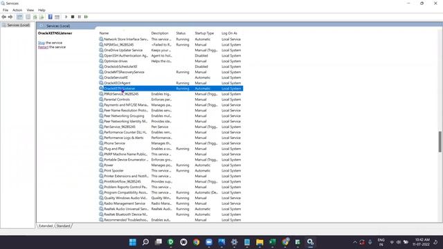Open the Action menu
The height and width of the screenshot is (249, 443).
click(x=17, y=10)
